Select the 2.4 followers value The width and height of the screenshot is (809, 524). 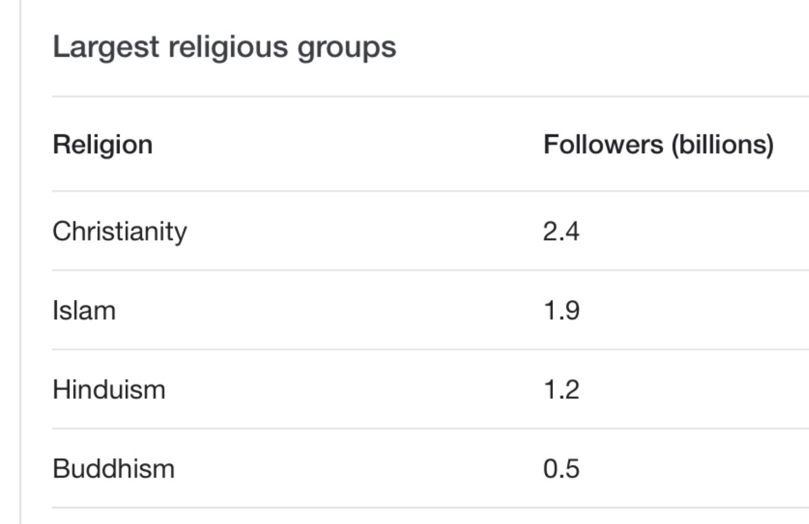click(x=561, y=231)
